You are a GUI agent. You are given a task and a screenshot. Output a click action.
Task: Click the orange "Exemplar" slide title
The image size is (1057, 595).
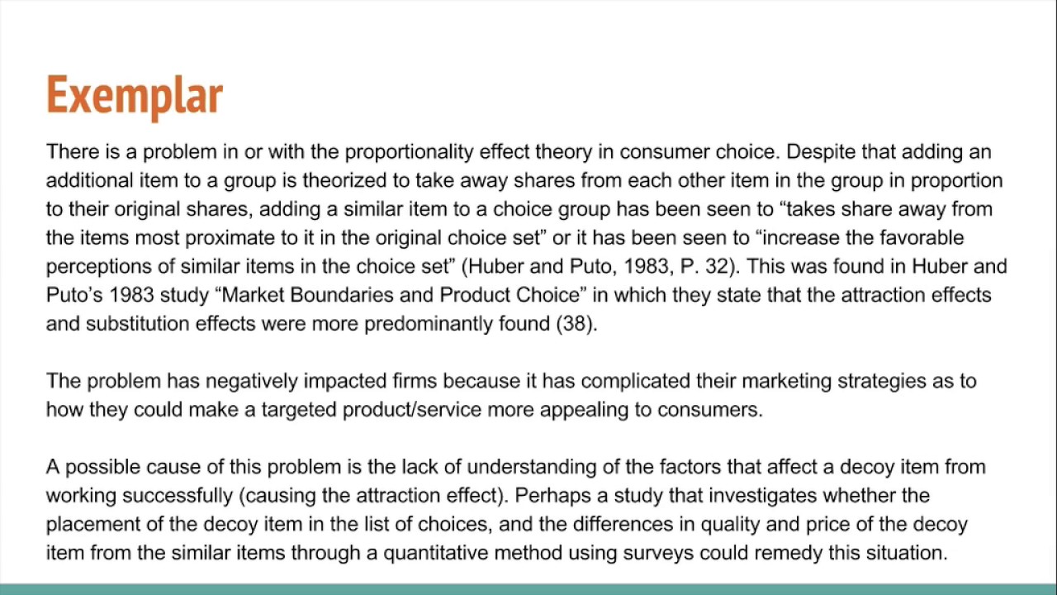[135, 96]
